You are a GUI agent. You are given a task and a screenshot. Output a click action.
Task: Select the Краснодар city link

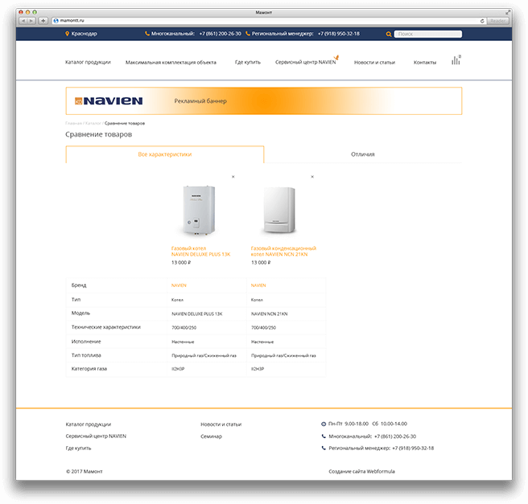point(84,34)
